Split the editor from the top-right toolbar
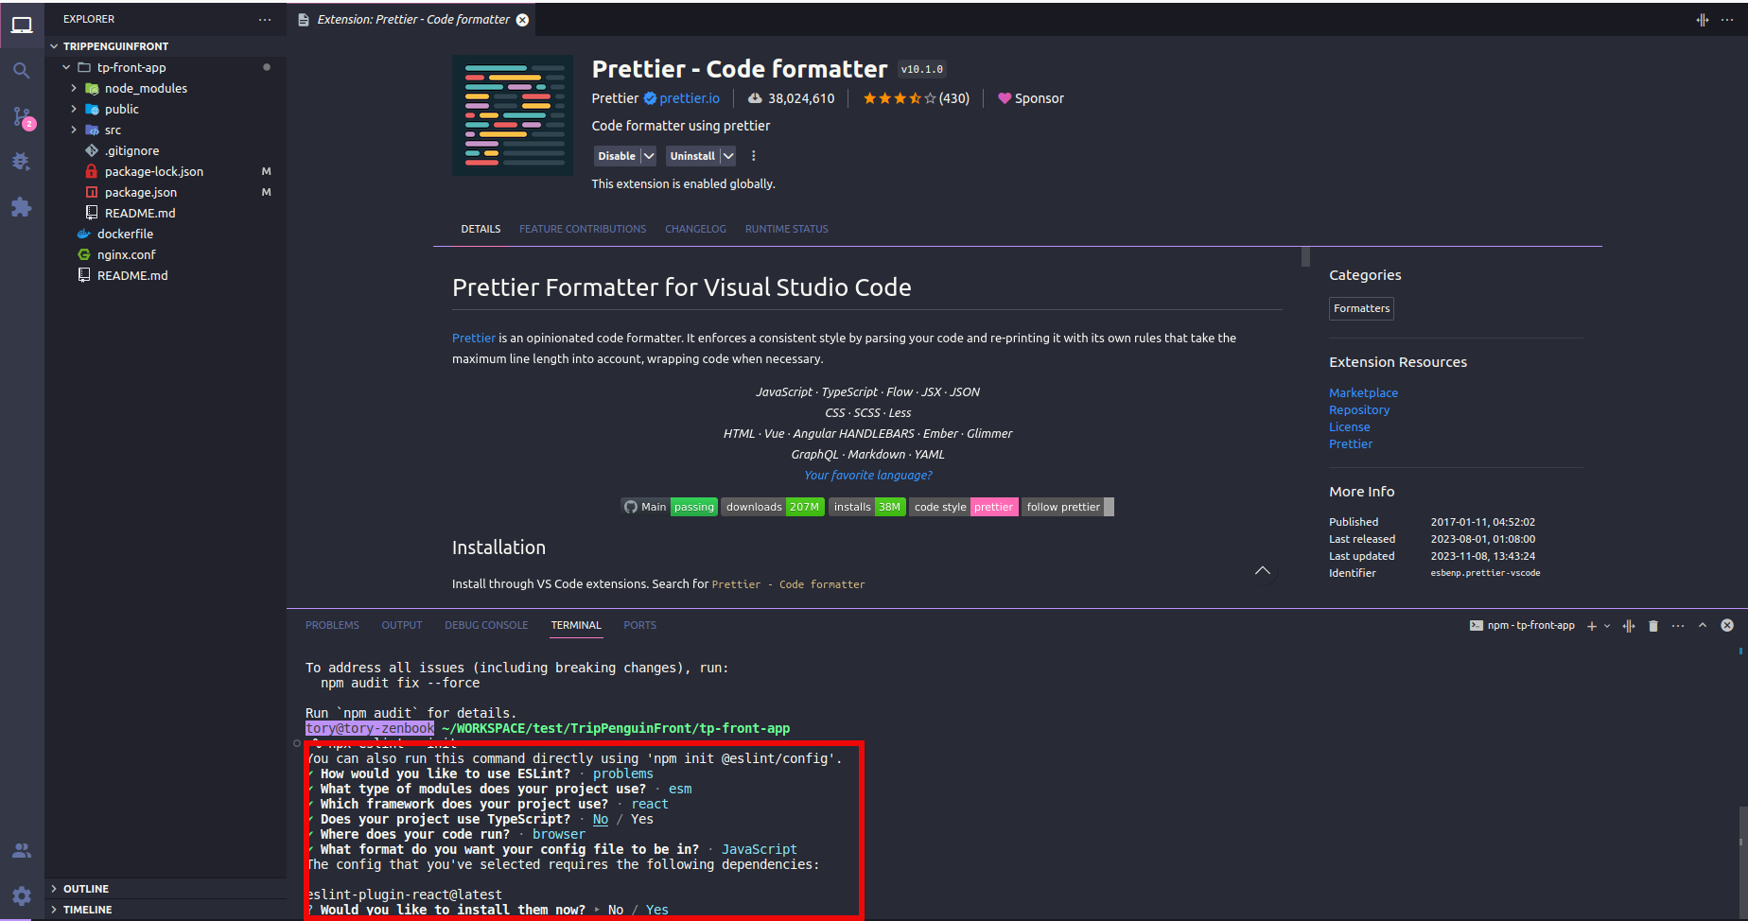Screen dimensions: 1748x921 [x=1703, y=20]
